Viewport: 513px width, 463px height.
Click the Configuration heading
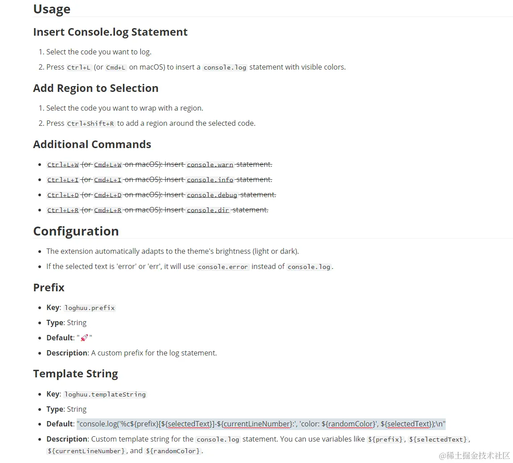click(76, 231)
